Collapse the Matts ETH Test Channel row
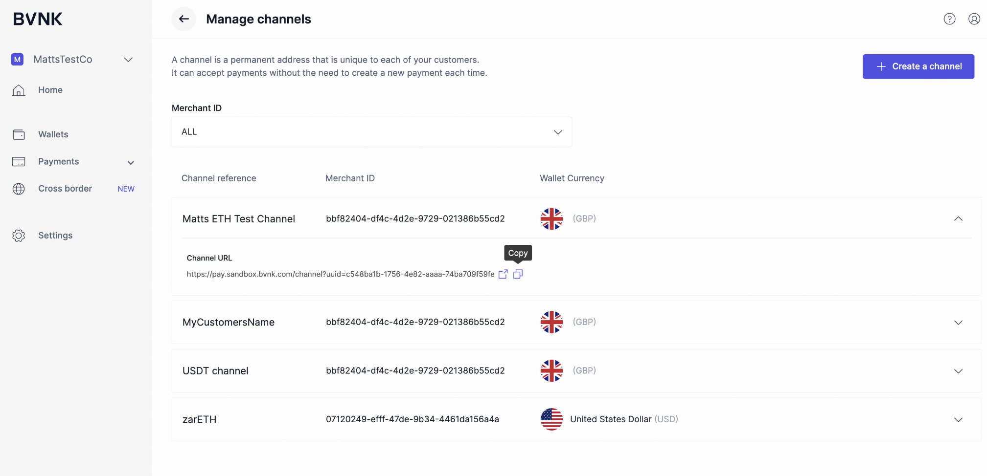 (958, 218)
